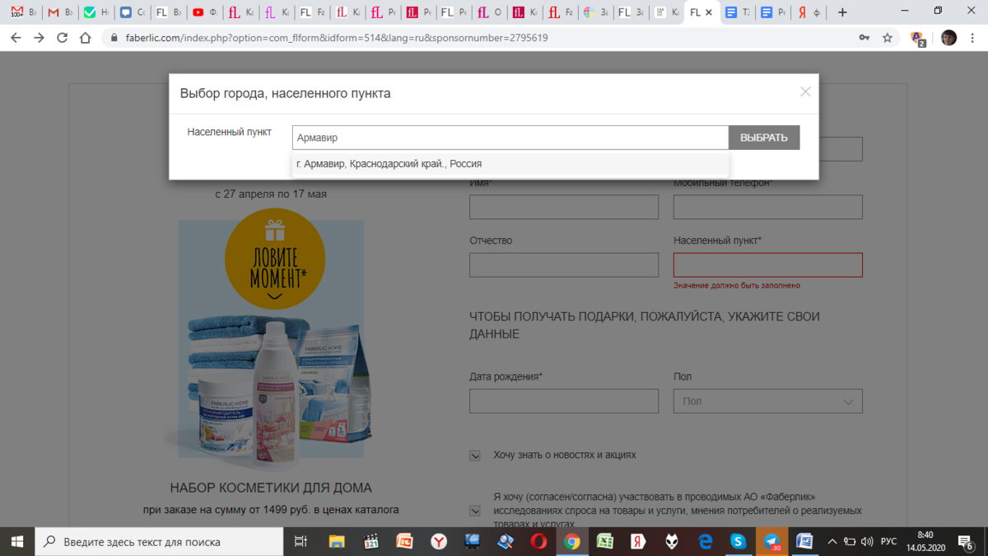The height and width of the screenshot is (556, 988).
Task: Open the Пол dropdown
Action: pyautogui.click(x=768, y=401)
